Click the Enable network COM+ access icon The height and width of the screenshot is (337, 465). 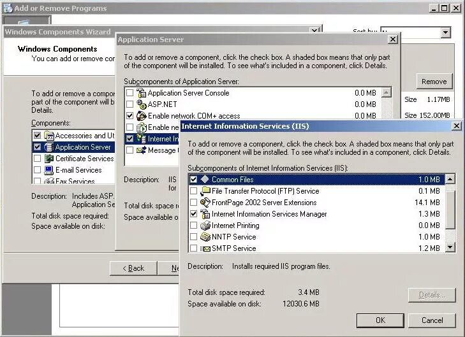tap(141, 116)
